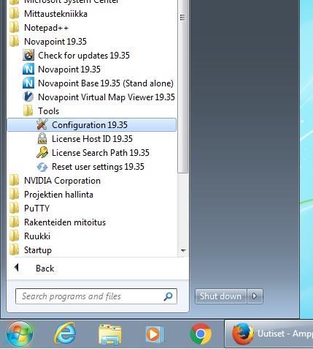Screen dimensions: 313x349
Task: Open License Host ID 19.35
Action: point(92,139)
